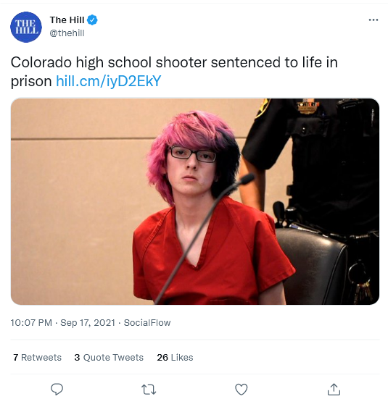
Task: Select the bold number 26 likes count
Action: [162, 357]
